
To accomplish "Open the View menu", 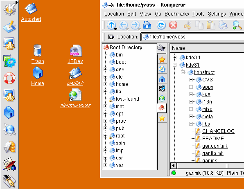I will (x=145, y=14).
